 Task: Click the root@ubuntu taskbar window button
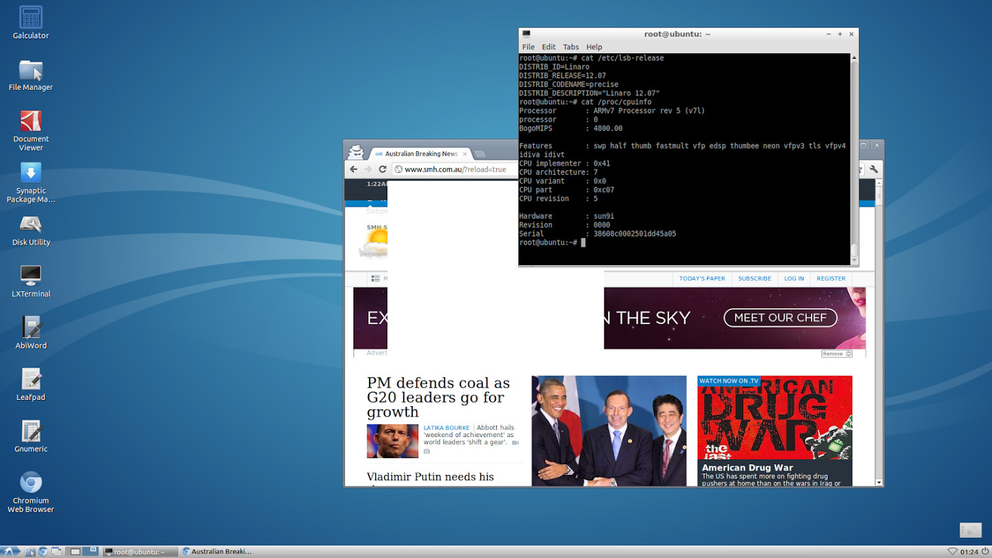(140, 552)
